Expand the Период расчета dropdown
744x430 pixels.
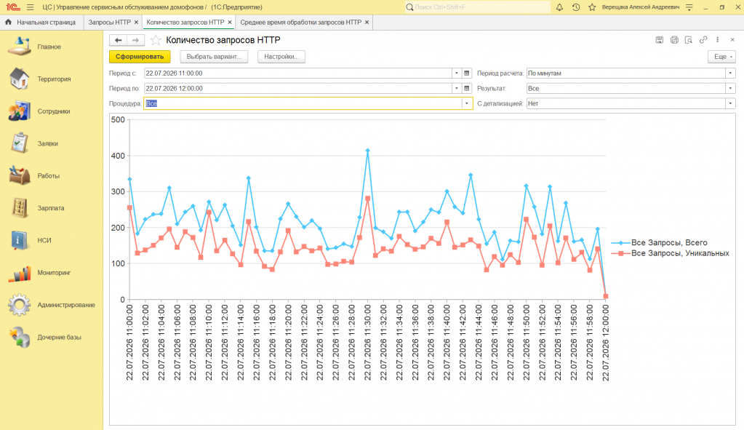click(x=730, y=73)
